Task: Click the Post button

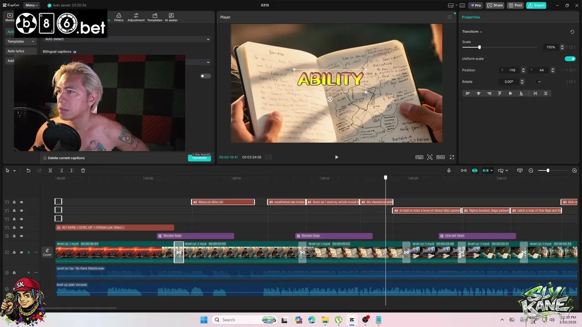Action: [x=516, y=5]
